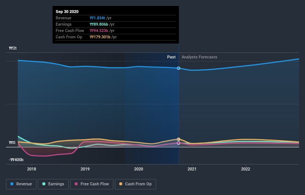Toggle the Free Cash Flow legend button

pos(92,184)
